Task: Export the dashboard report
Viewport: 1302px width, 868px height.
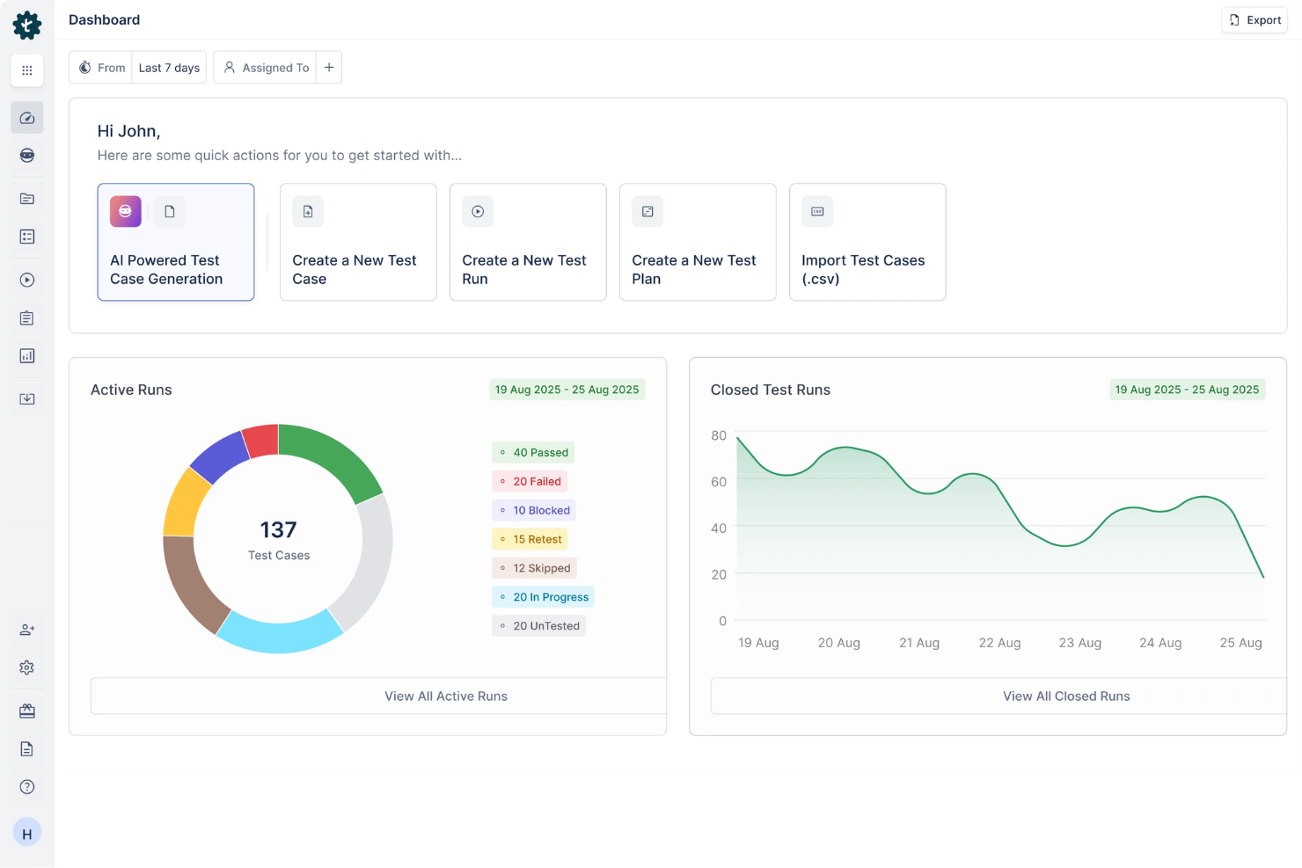Action: click(1254, 19)
